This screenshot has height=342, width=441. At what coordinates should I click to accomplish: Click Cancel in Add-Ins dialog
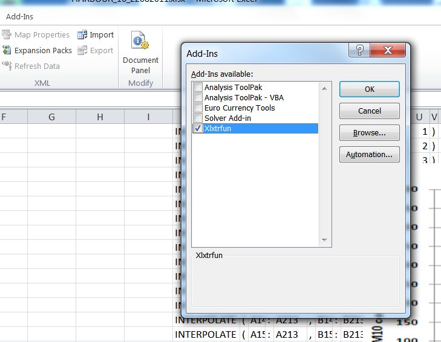coord(369,111)
